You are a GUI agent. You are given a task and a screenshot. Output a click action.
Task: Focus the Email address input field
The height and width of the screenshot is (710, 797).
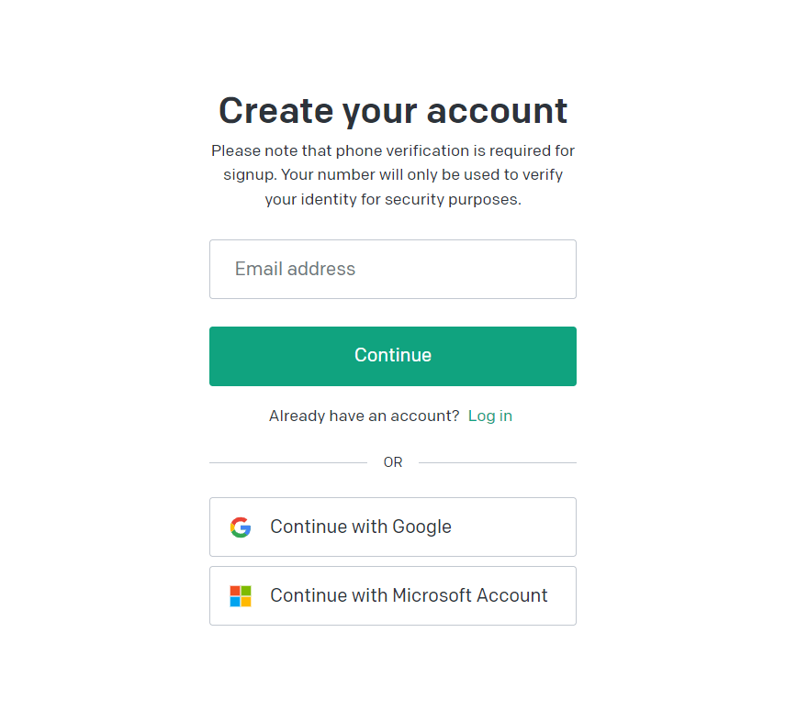[393, 270]
